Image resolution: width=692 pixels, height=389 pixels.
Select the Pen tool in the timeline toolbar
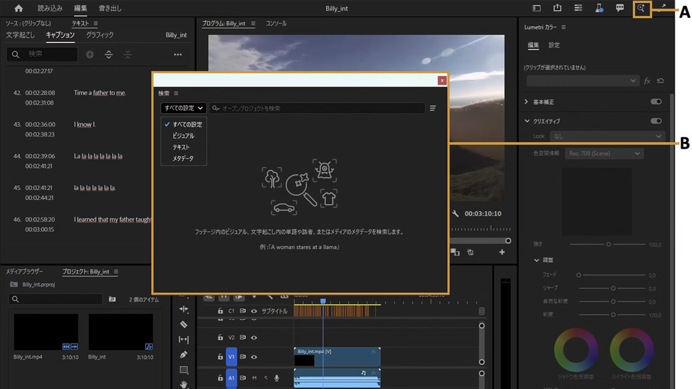183,354
